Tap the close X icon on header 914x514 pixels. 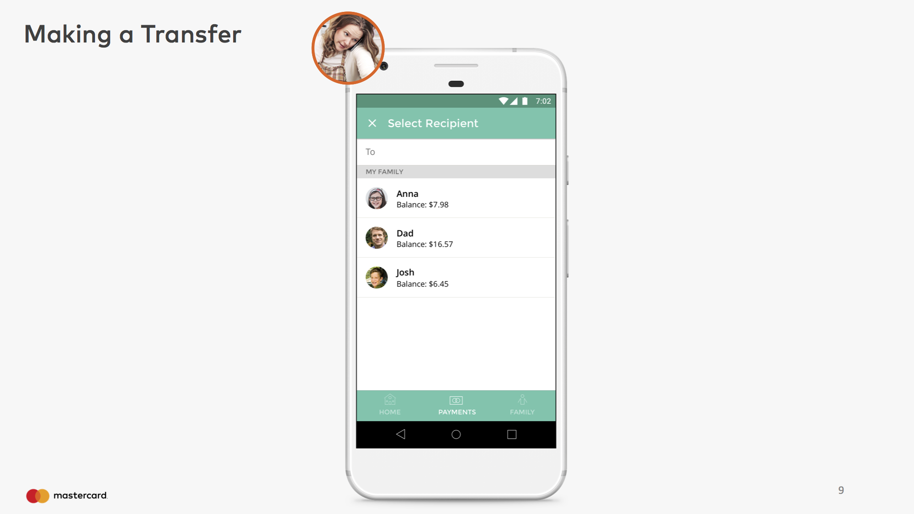point(372,122)
